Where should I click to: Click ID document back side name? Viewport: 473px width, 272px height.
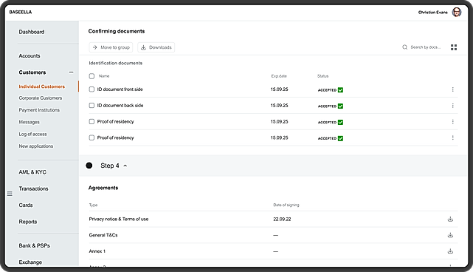pos(120,106)
